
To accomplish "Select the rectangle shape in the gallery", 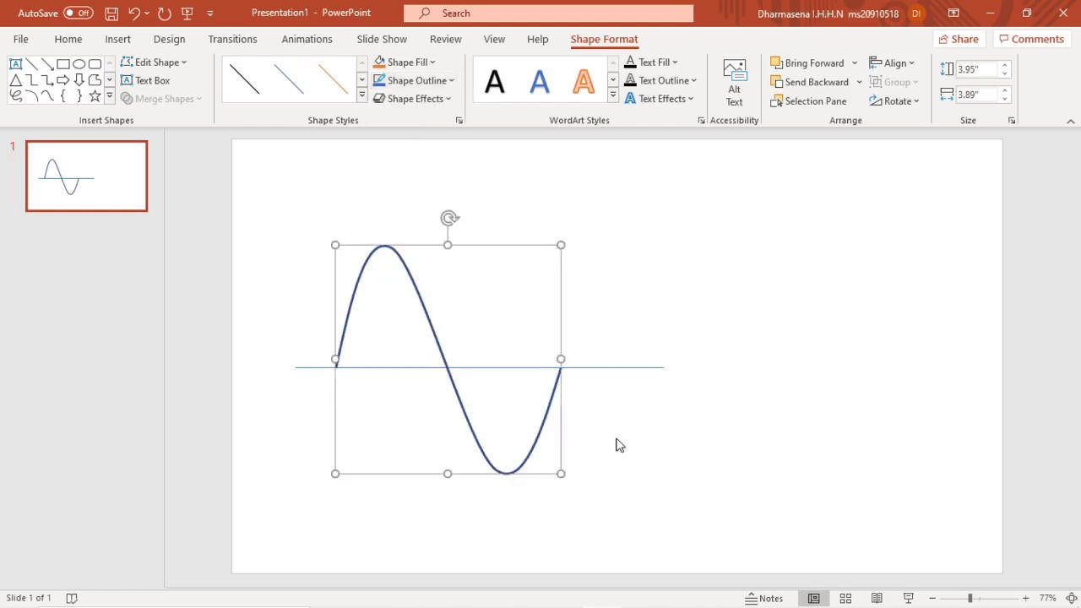I will tap(63, 64).
